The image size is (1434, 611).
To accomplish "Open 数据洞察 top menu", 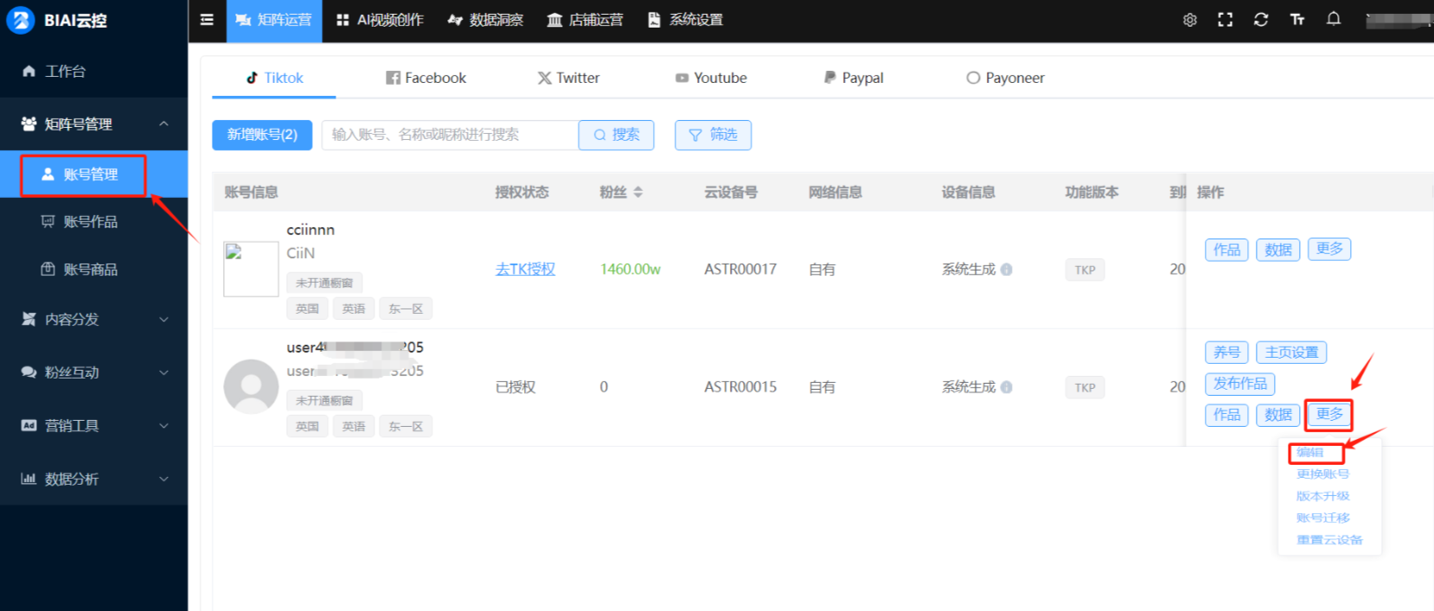I will click(x=485, y=20).
